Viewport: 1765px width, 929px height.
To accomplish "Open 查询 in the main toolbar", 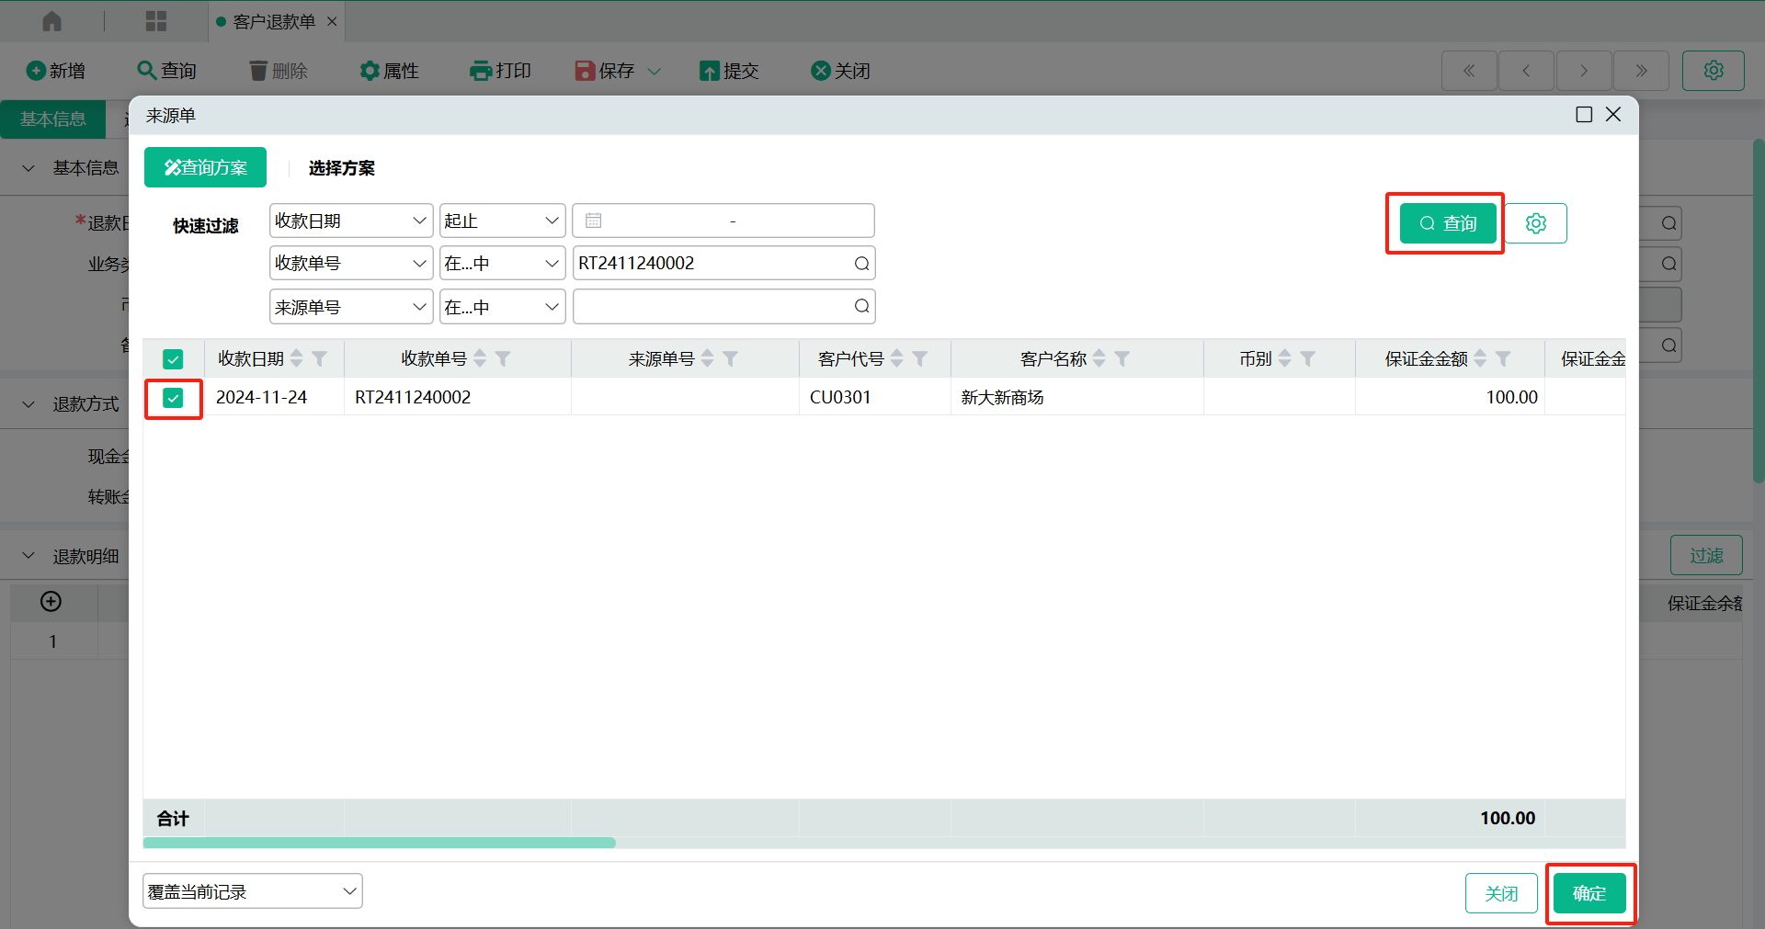I will 167,71.
